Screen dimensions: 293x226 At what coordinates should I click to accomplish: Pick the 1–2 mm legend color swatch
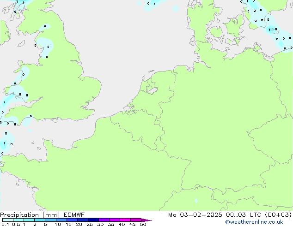pos(29,220)
